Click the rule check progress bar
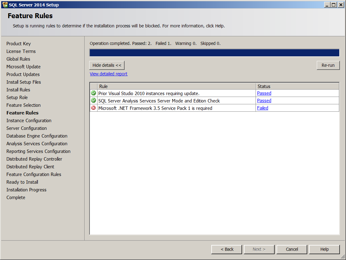The width and height of the screenshot is (346, 260). point(214,53)
